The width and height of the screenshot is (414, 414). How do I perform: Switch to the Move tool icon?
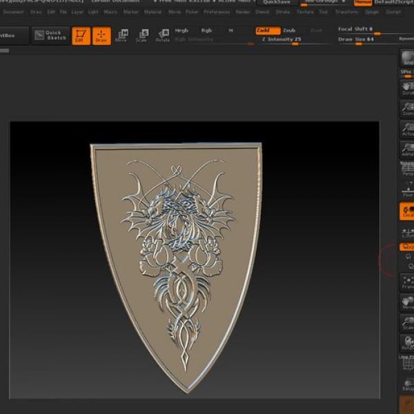[x=121, y=36]
